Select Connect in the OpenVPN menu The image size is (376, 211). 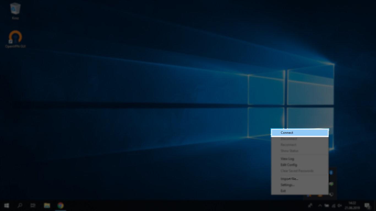click(287, 133)
